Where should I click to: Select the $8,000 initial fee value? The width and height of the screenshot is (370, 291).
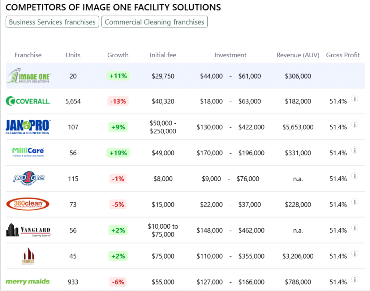pos(163,179)
